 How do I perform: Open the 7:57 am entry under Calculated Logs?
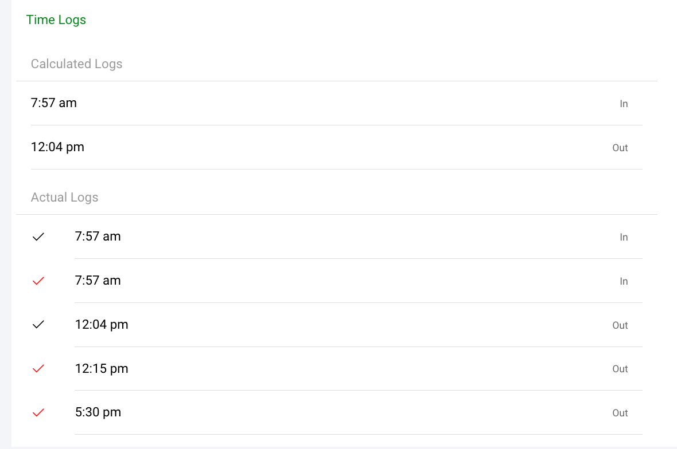[x=54, y=103]
